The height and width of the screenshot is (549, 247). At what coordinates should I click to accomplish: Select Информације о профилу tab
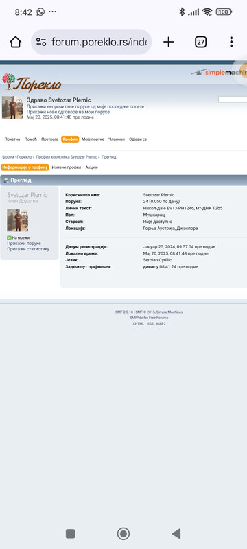25,167
